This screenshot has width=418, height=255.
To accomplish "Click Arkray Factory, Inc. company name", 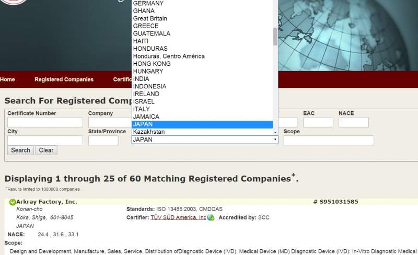I will coord(47,202).
